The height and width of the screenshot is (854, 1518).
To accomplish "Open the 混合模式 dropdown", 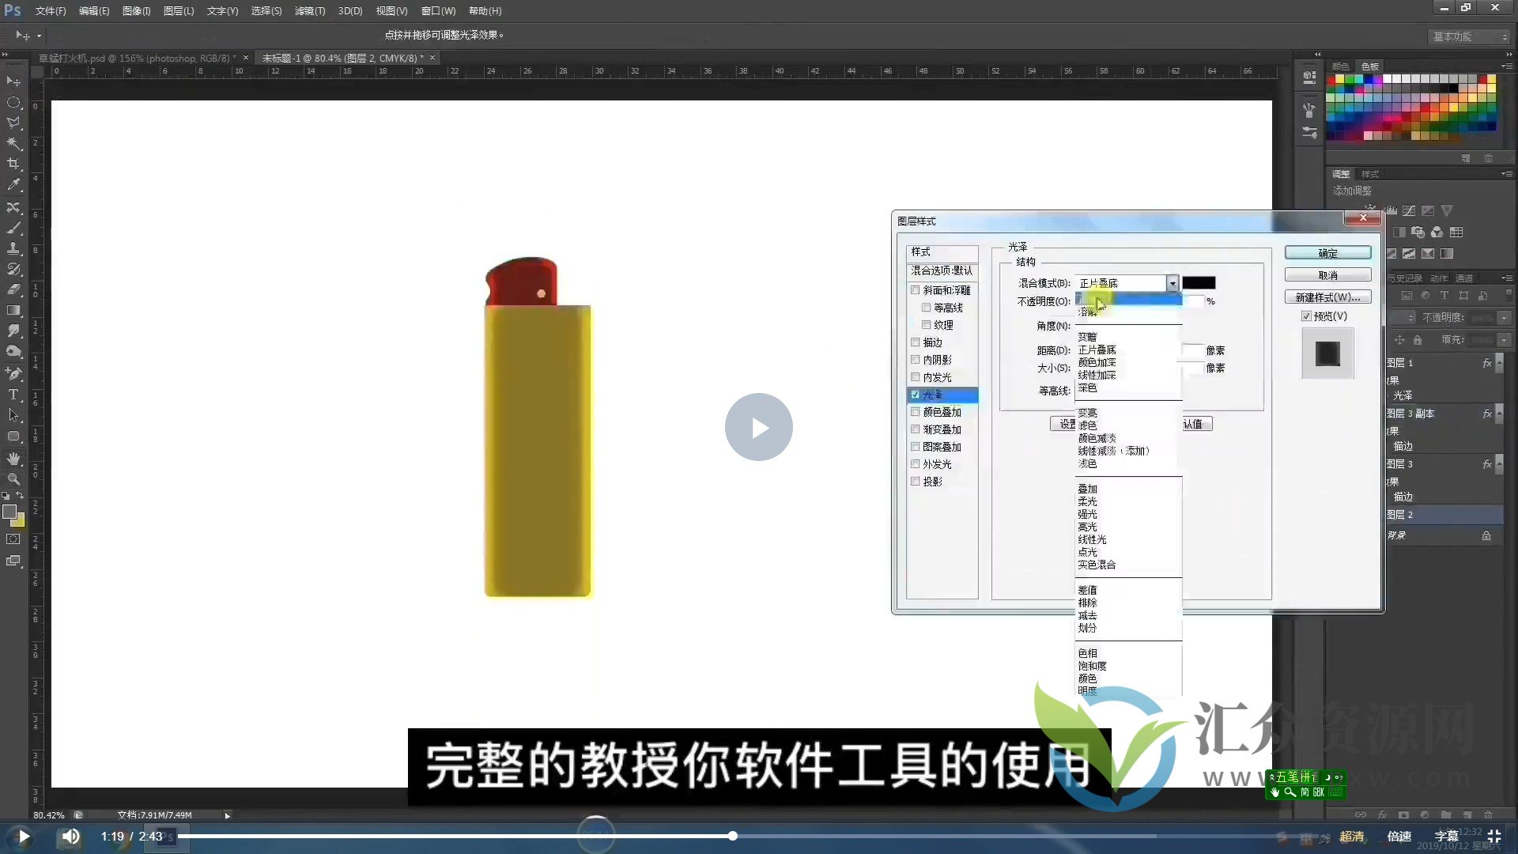I will pos(1172,282).
